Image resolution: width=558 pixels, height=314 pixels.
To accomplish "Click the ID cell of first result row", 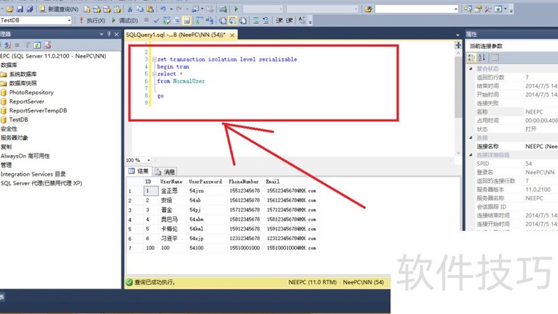I will 148,190.
